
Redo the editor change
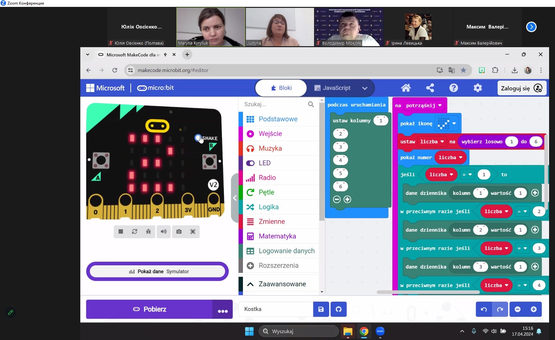tap(500, 309)
